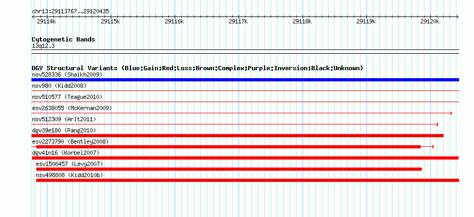Click the thin red nsv980 loss line

[x=245, y=91]
